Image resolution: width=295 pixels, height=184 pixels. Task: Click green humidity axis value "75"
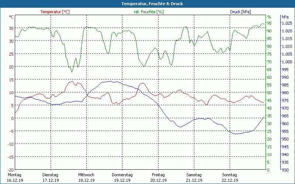coord(270,54)
